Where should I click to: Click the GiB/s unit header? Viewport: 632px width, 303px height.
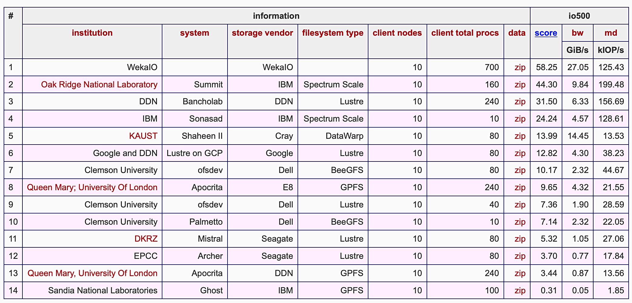click(x=577, y=50)
